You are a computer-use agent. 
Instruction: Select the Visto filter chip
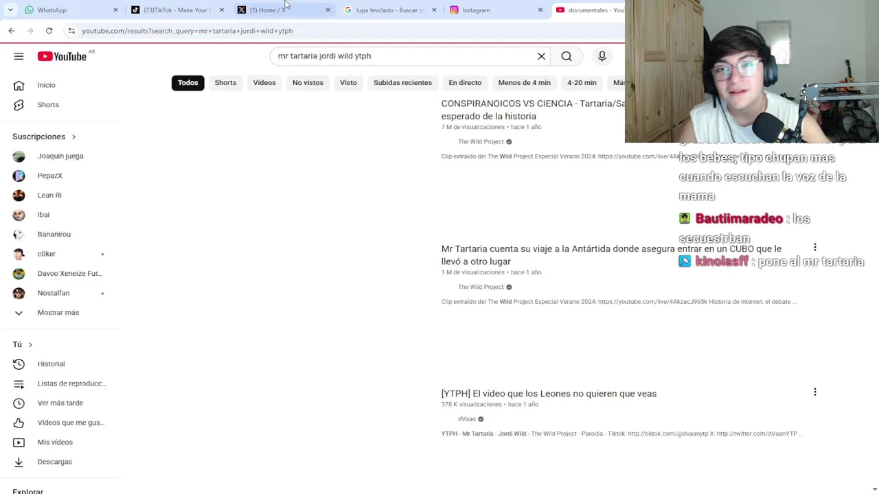coord(348,83)
